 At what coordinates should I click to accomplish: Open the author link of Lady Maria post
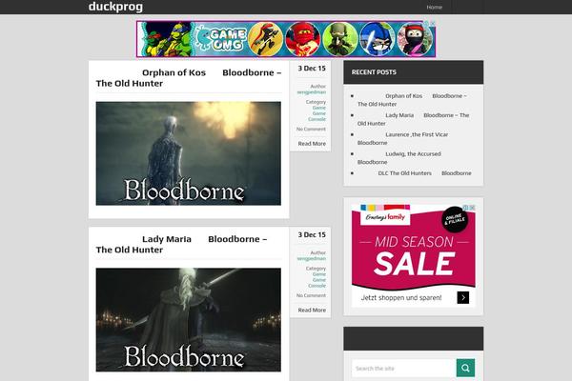click(312, 258)
